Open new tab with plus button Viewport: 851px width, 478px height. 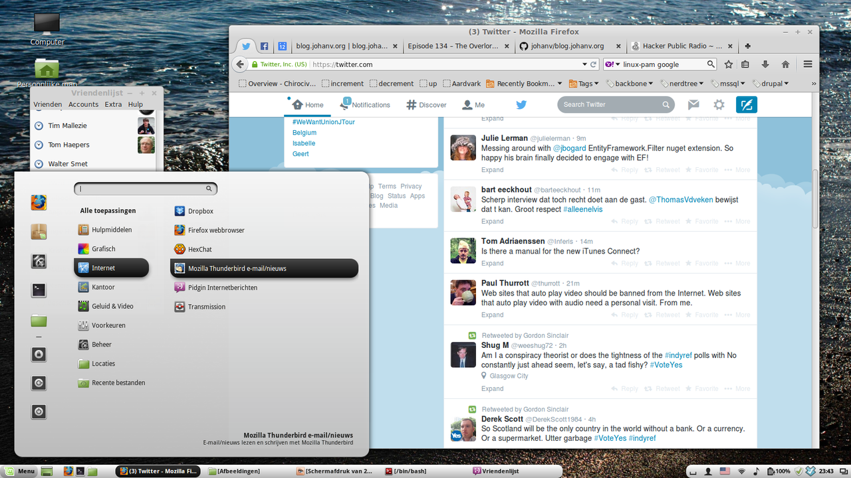[748, 46]
